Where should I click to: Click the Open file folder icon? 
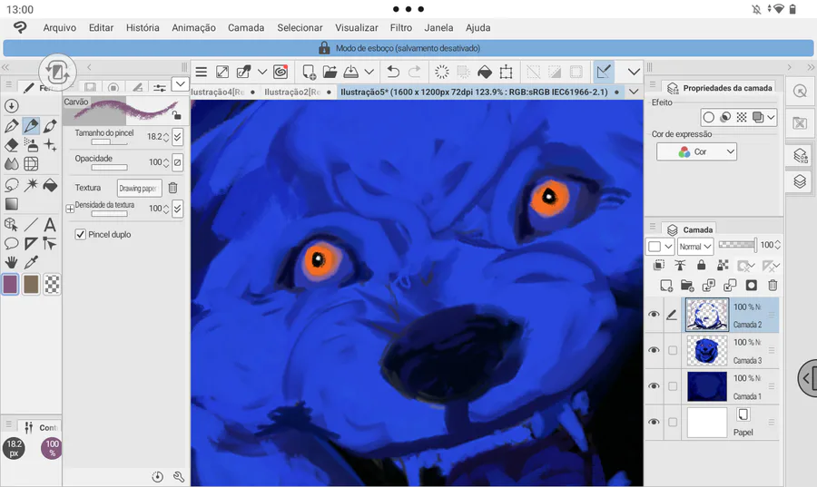point(330,72)
